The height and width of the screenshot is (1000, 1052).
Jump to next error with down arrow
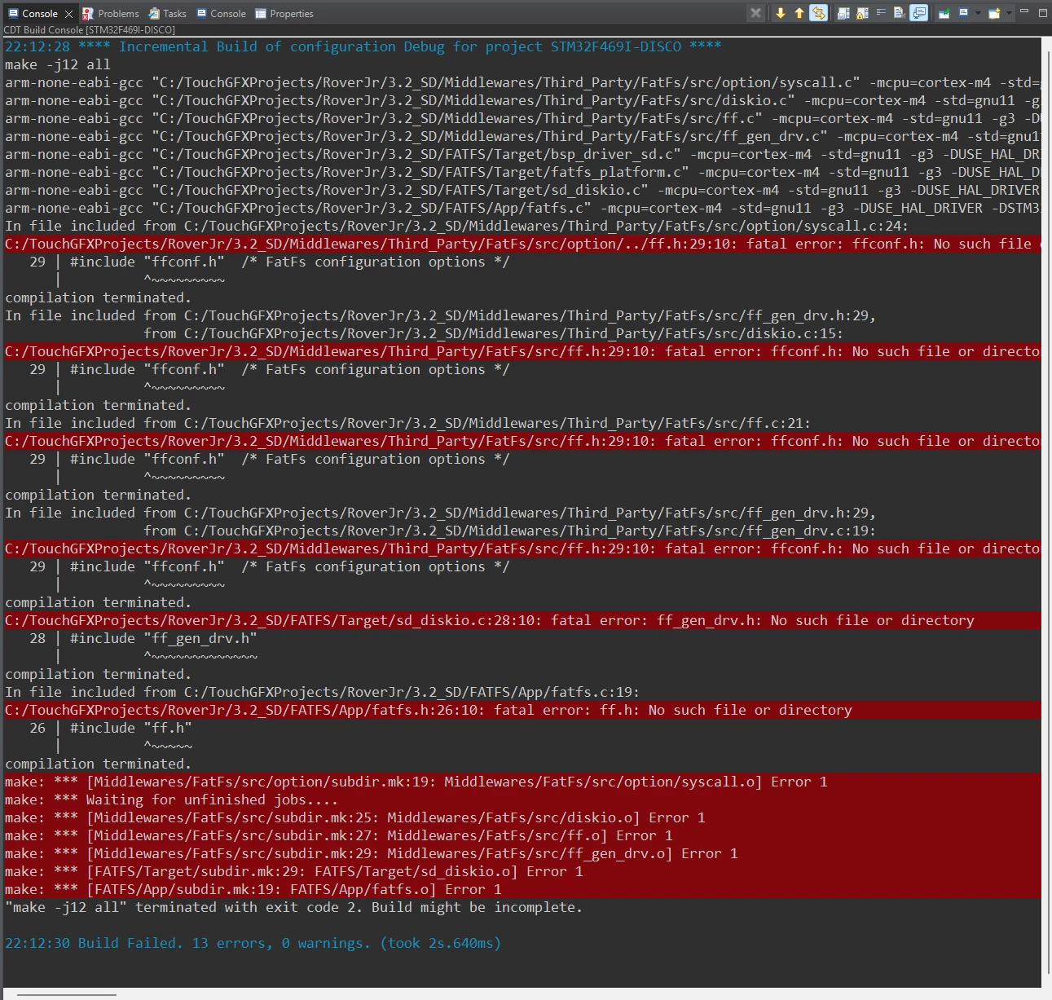[780, 13]
